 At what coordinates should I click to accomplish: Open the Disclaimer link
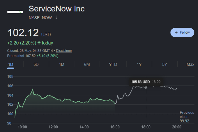click(64, 51)
